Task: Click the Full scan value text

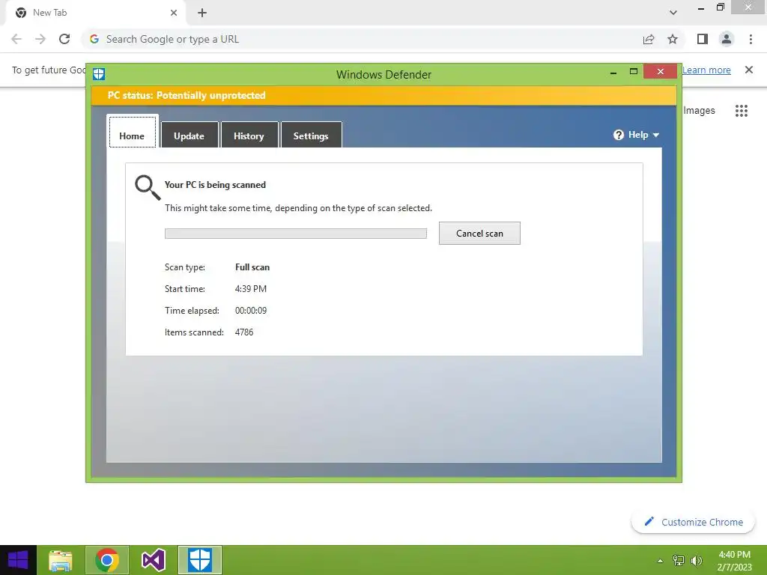Action: pyautogui.click(x=252, y=267)
